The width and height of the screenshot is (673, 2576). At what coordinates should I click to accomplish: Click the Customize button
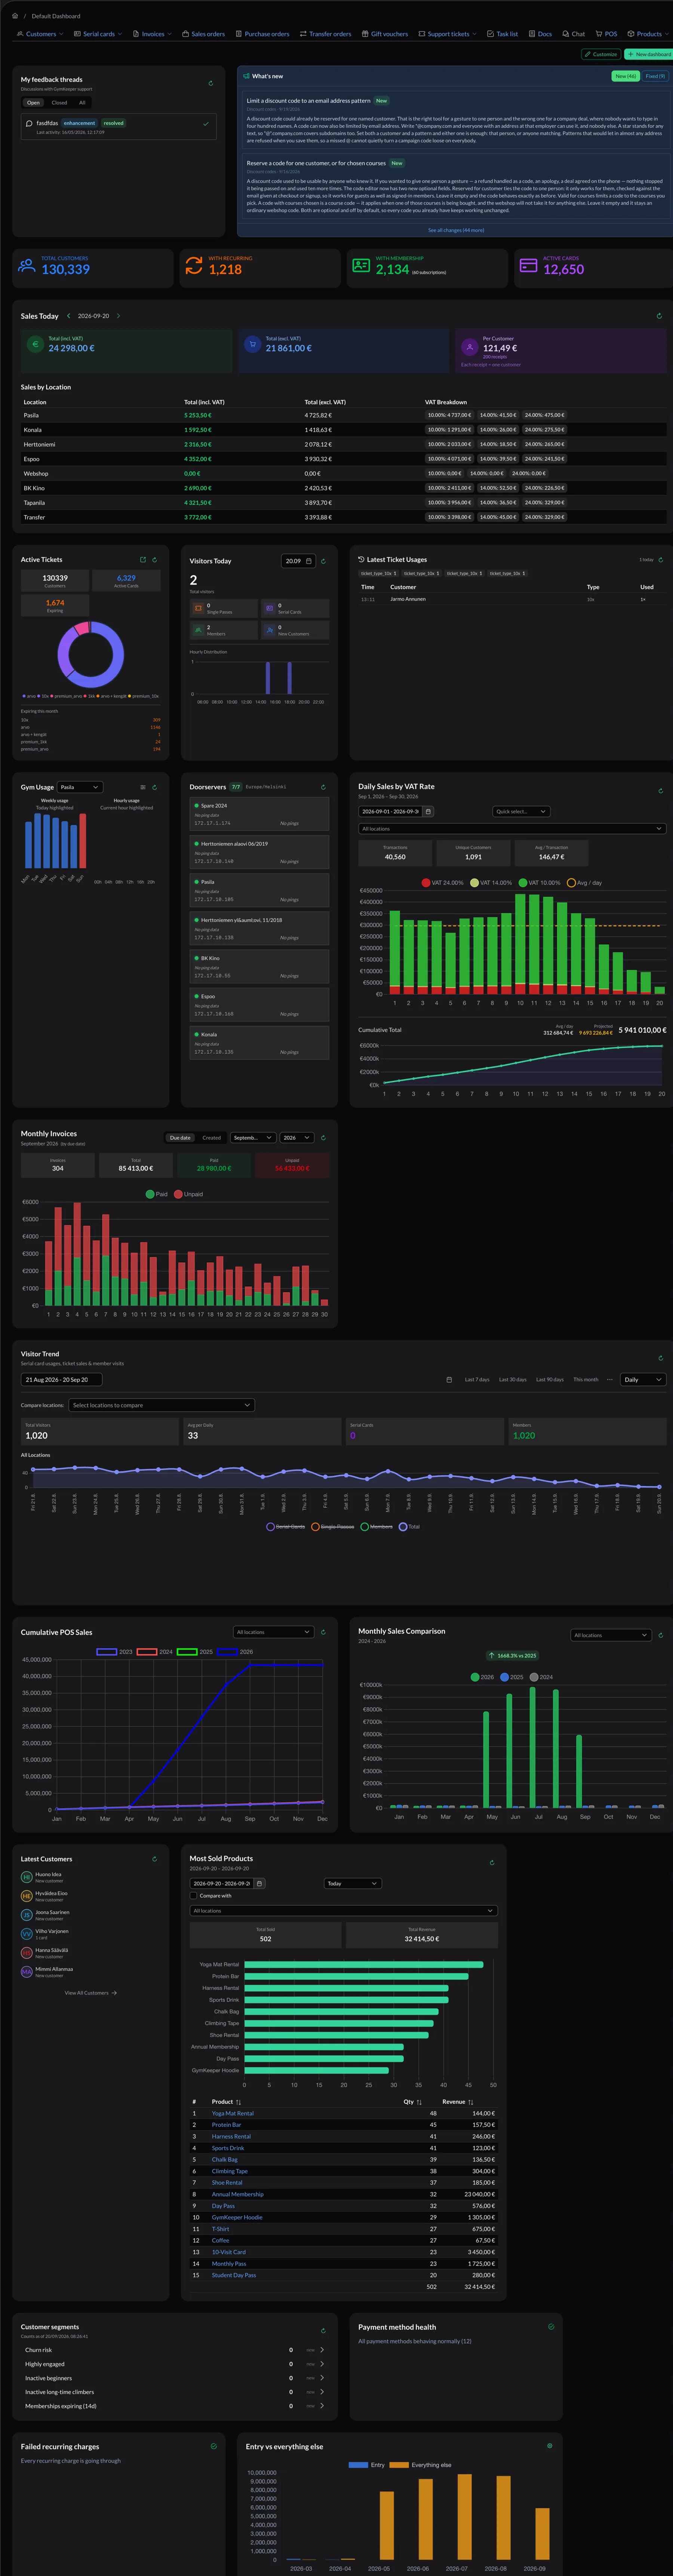click(601, 54)
